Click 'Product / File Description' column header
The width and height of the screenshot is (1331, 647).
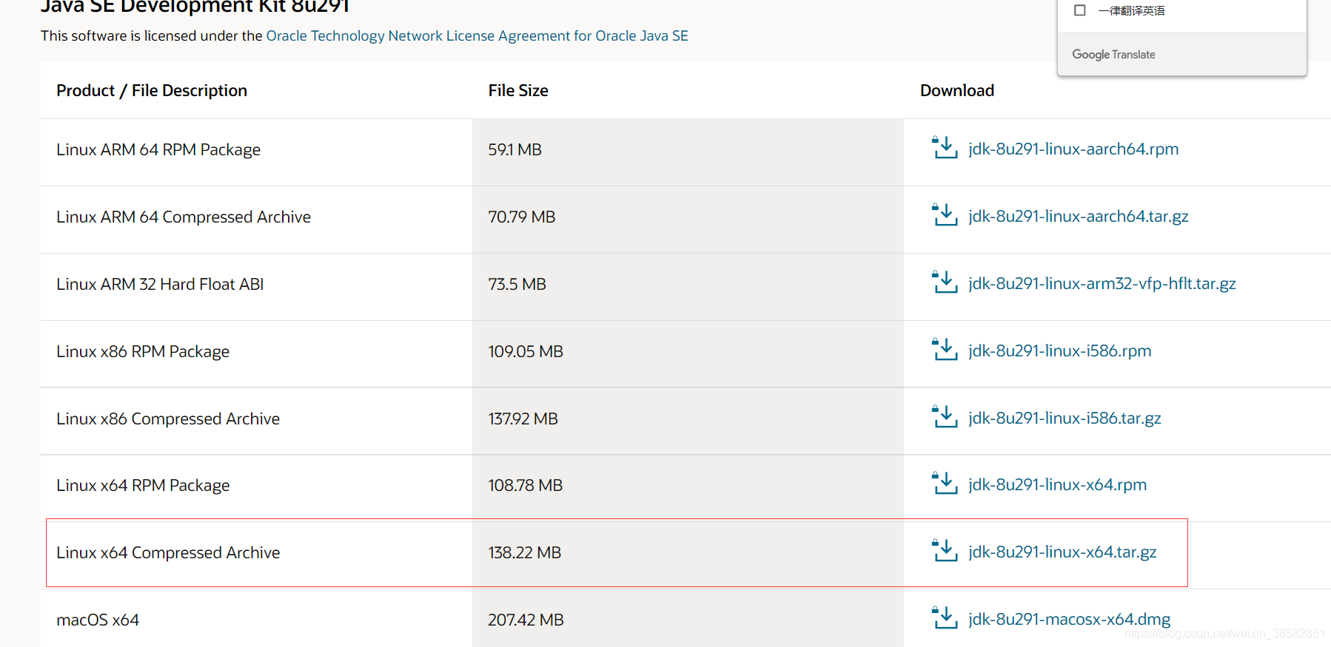[x=152, y=90]
